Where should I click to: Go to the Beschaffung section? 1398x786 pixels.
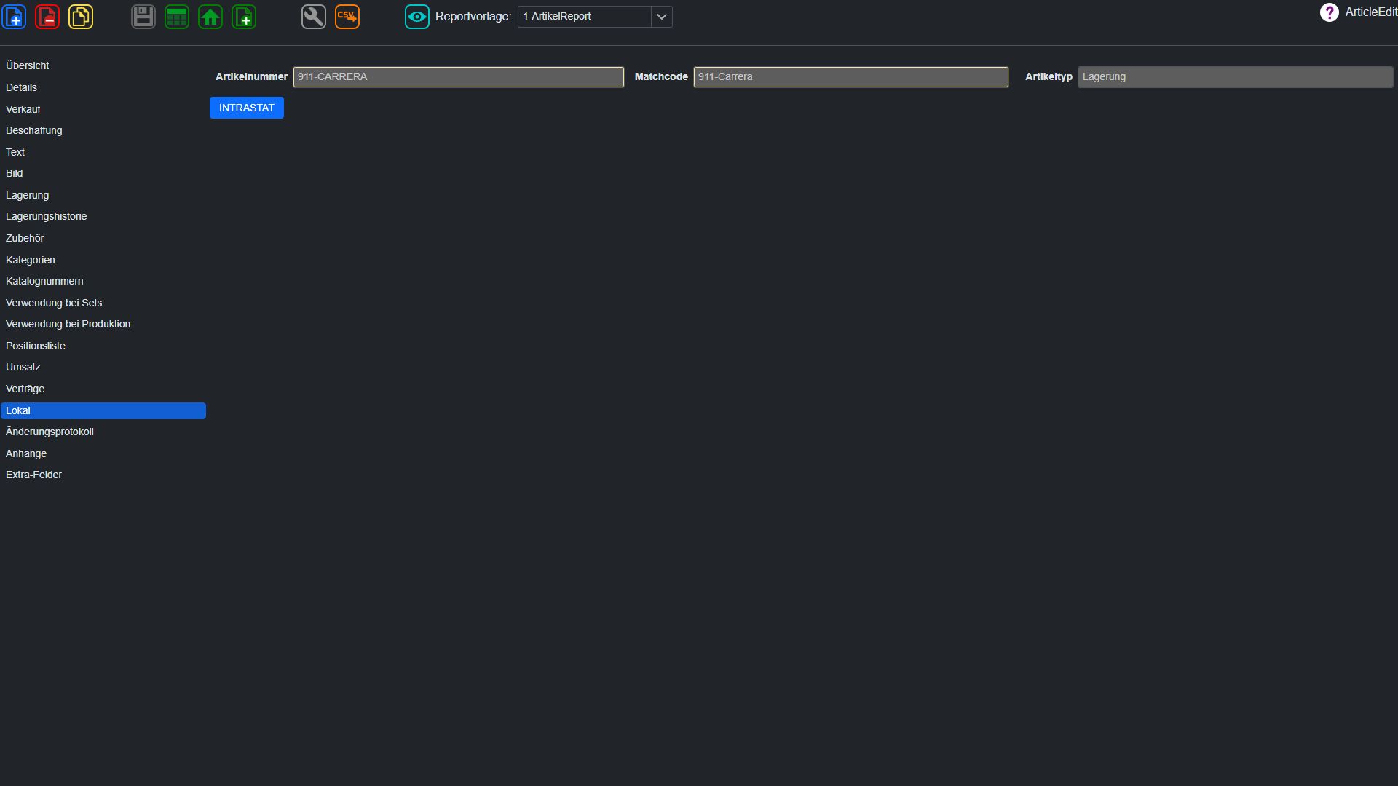pos(103,130)
